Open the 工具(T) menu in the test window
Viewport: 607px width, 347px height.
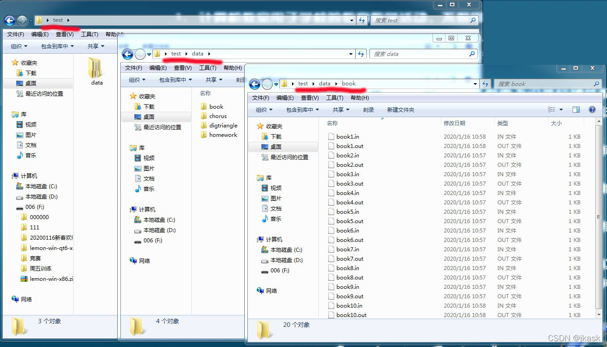point(89,34)
